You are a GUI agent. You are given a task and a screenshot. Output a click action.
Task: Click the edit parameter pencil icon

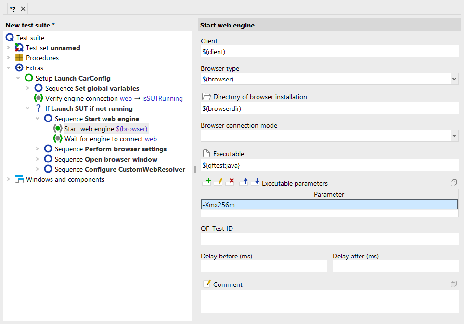click(218, 182)
